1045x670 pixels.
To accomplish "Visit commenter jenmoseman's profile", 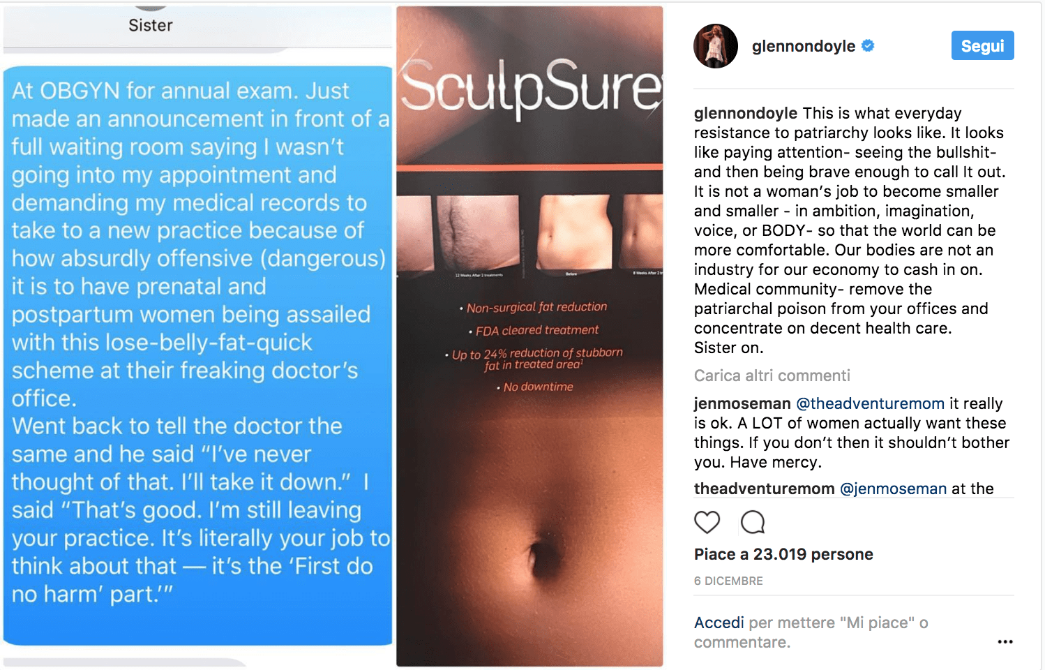I will coord(742,403).
